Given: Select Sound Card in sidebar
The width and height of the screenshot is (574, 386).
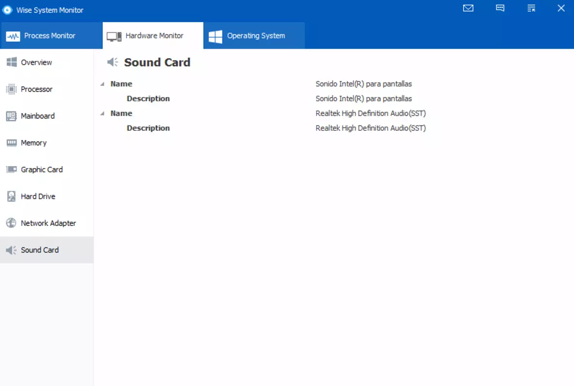Looking at the screenshot, I should point(47,250).
